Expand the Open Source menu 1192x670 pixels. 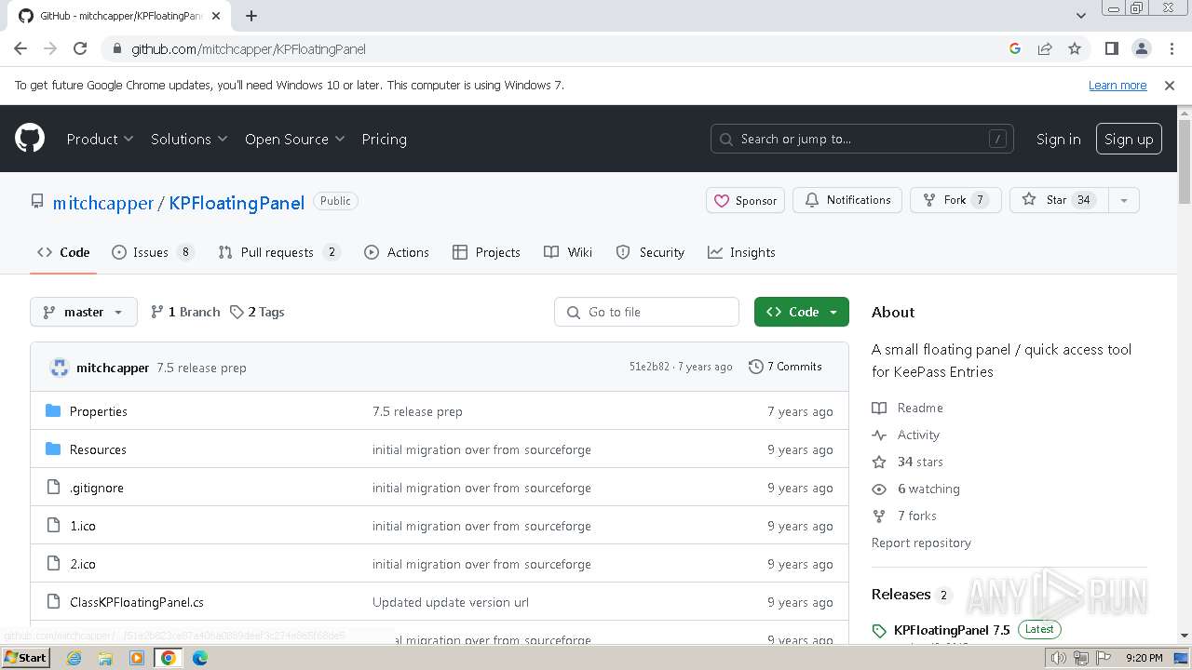coord(295,139)
